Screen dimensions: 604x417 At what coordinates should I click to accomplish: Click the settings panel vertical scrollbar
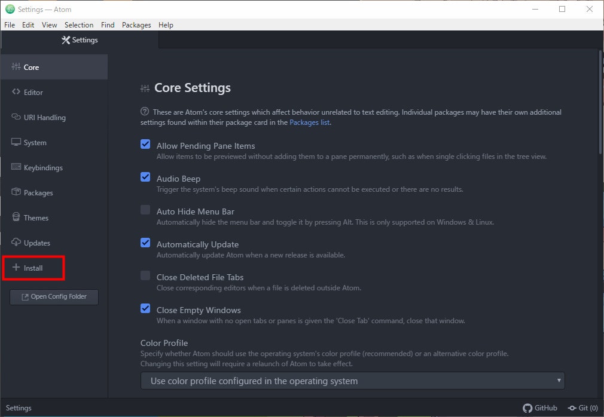tap(600, 102)
